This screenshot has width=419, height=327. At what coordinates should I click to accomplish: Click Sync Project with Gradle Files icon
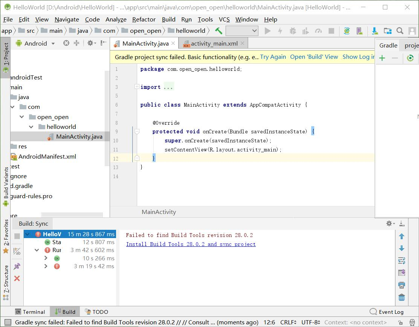(x=347, y=31)
